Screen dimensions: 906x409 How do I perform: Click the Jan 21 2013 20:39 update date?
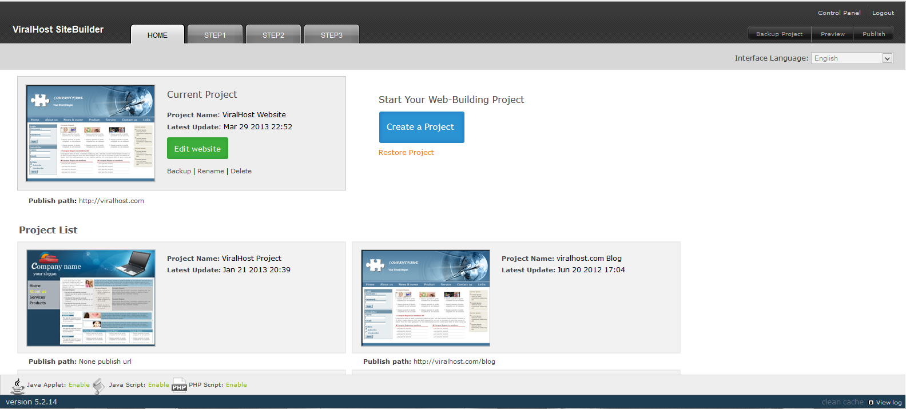[257, 270]
